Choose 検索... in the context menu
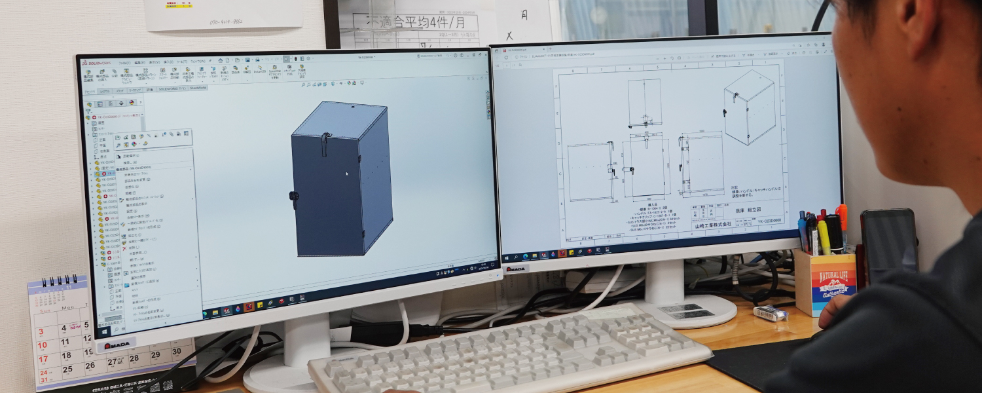Viewport: 982px width, 393px height. (x=130, y=162)
